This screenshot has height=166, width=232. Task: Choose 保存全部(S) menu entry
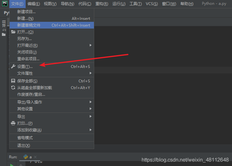click(x=52, y=81)
